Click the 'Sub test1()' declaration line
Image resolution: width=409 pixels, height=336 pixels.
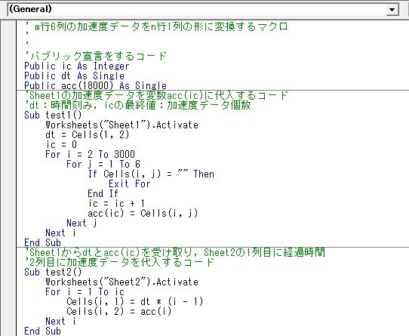coord(53,115)
